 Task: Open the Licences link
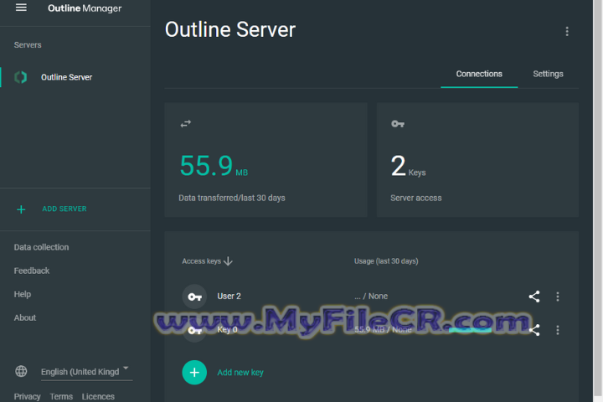pos(98,396)
